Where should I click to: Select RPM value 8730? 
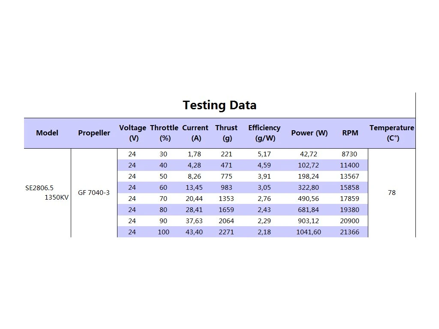coord(349,154)
